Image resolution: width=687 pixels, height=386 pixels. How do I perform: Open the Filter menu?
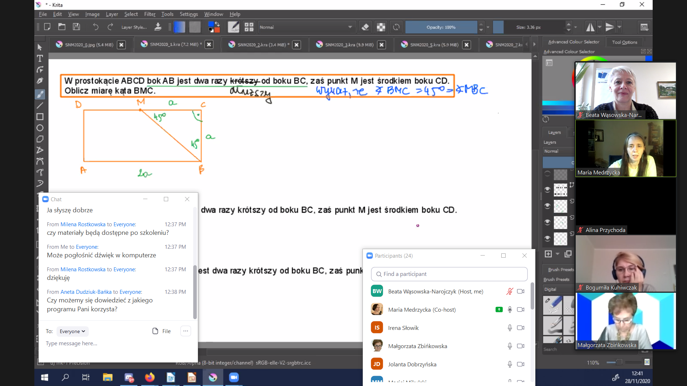pyautogui.click(x=150, y=14)
